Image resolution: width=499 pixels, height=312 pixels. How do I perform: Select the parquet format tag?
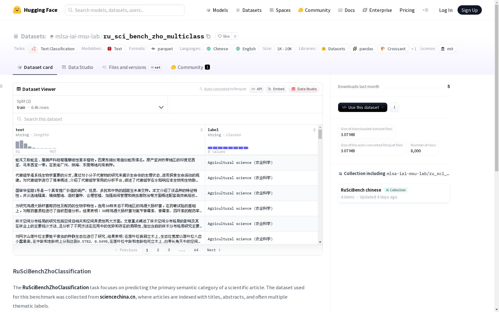tap(162, 49)
